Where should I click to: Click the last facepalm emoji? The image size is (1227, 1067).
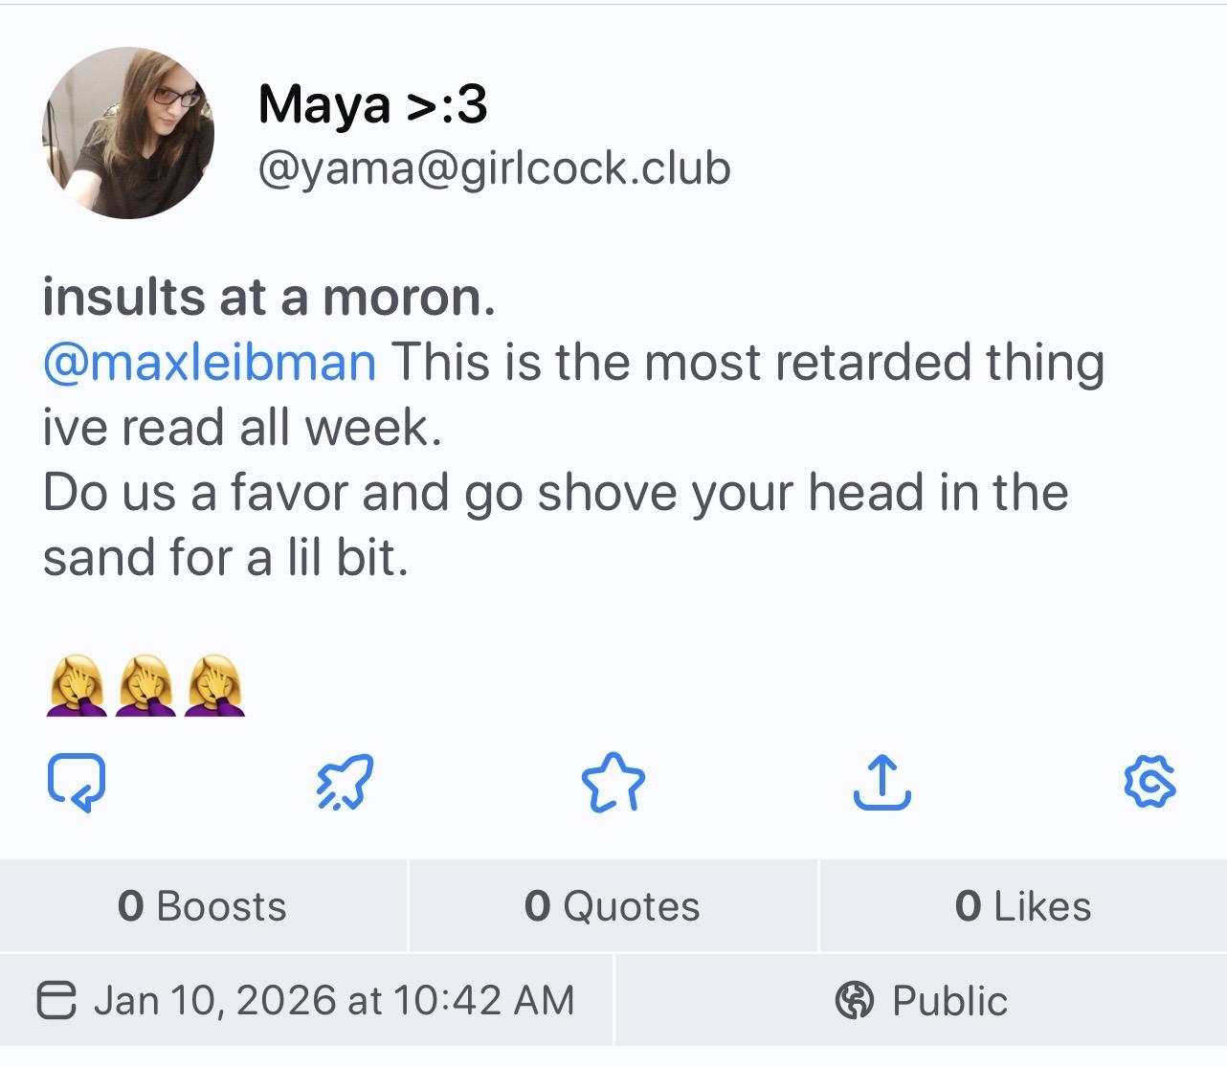click(216, 685)
